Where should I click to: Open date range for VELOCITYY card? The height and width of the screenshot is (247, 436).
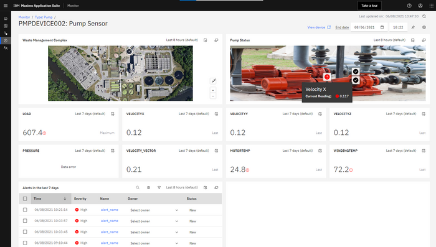[x=320, y=114]
